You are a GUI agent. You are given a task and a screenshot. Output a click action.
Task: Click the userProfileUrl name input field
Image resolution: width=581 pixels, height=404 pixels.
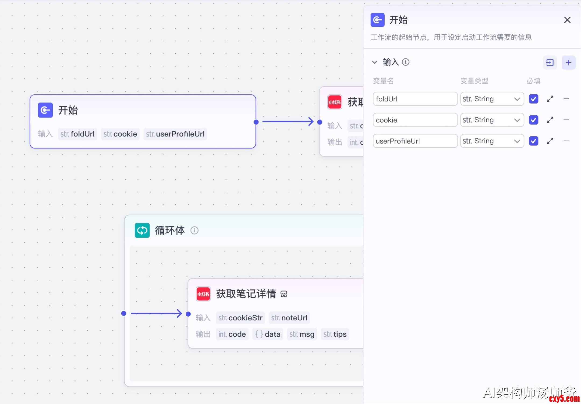415,141
